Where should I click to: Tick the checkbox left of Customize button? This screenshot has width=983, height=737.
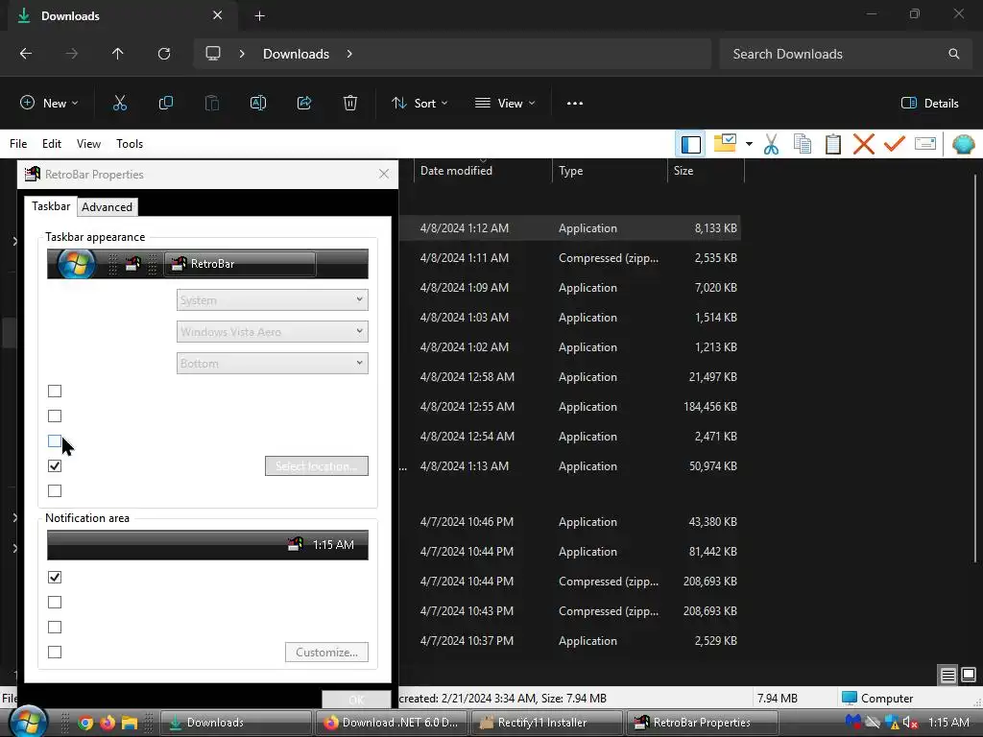point(55,653)
